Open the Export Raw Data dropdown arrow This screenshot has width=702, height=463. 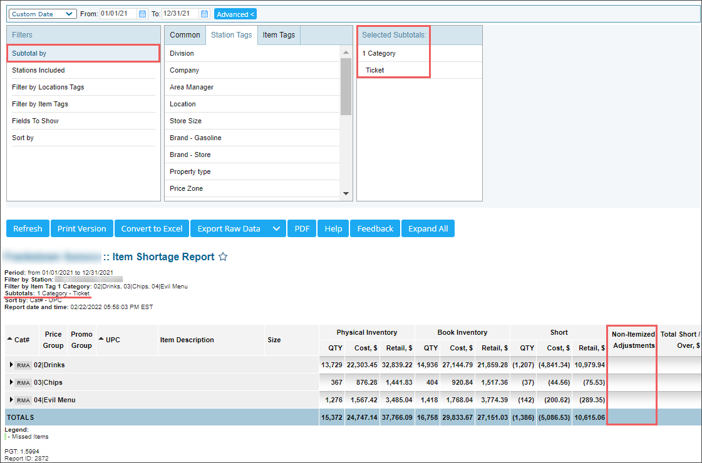276,229
